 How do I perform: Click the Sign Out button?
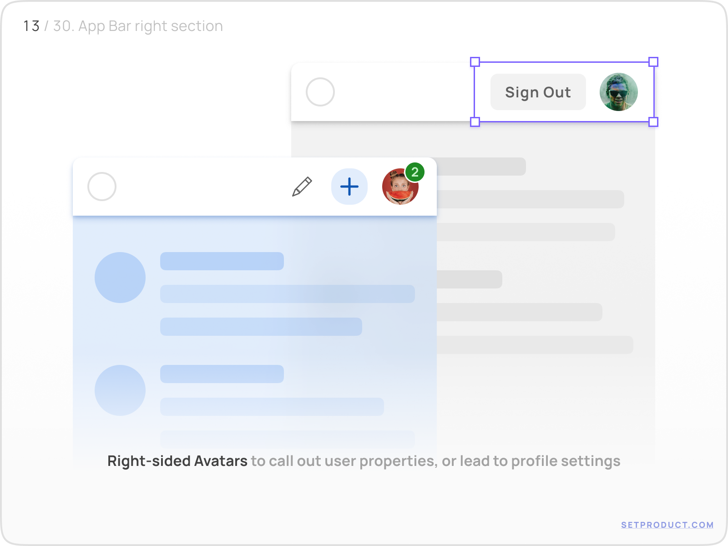(x=538, y=92)
